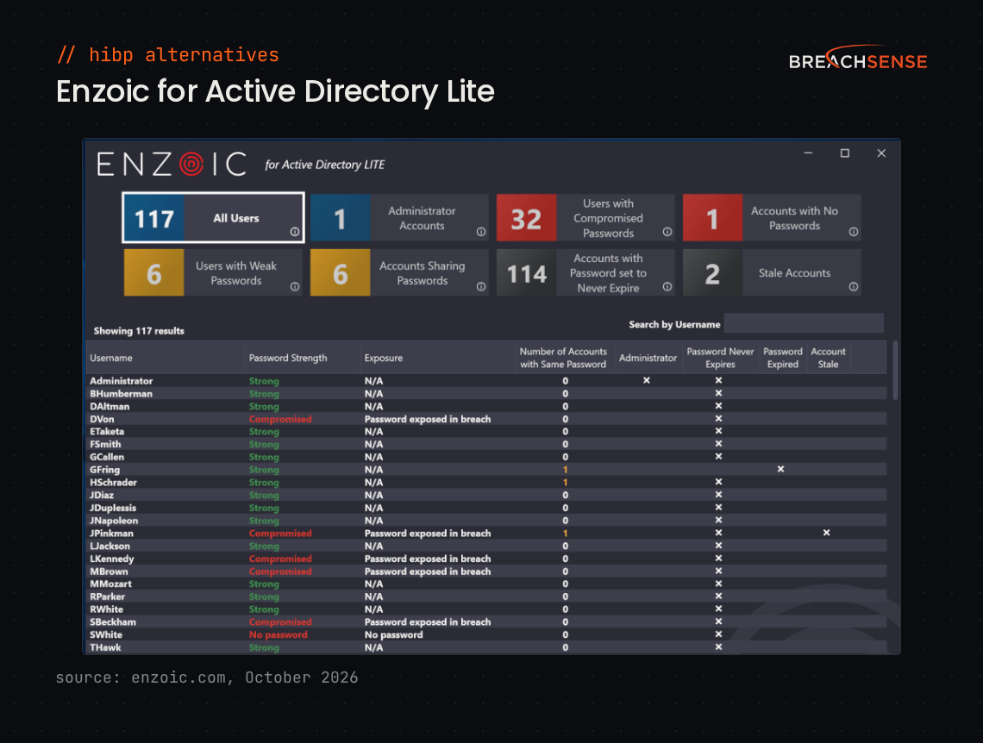Click info icon on All Users tile
Screen dimensions: 983x743
click(x=295, y=232)
